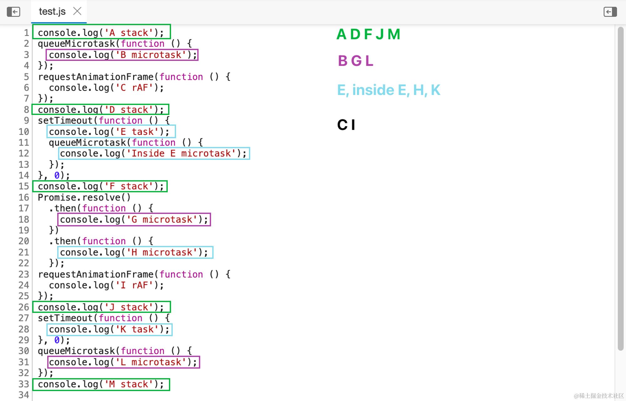The image size is (626, 401).
Task: Click the right panel collapse icon
Action: click(610, 12)
